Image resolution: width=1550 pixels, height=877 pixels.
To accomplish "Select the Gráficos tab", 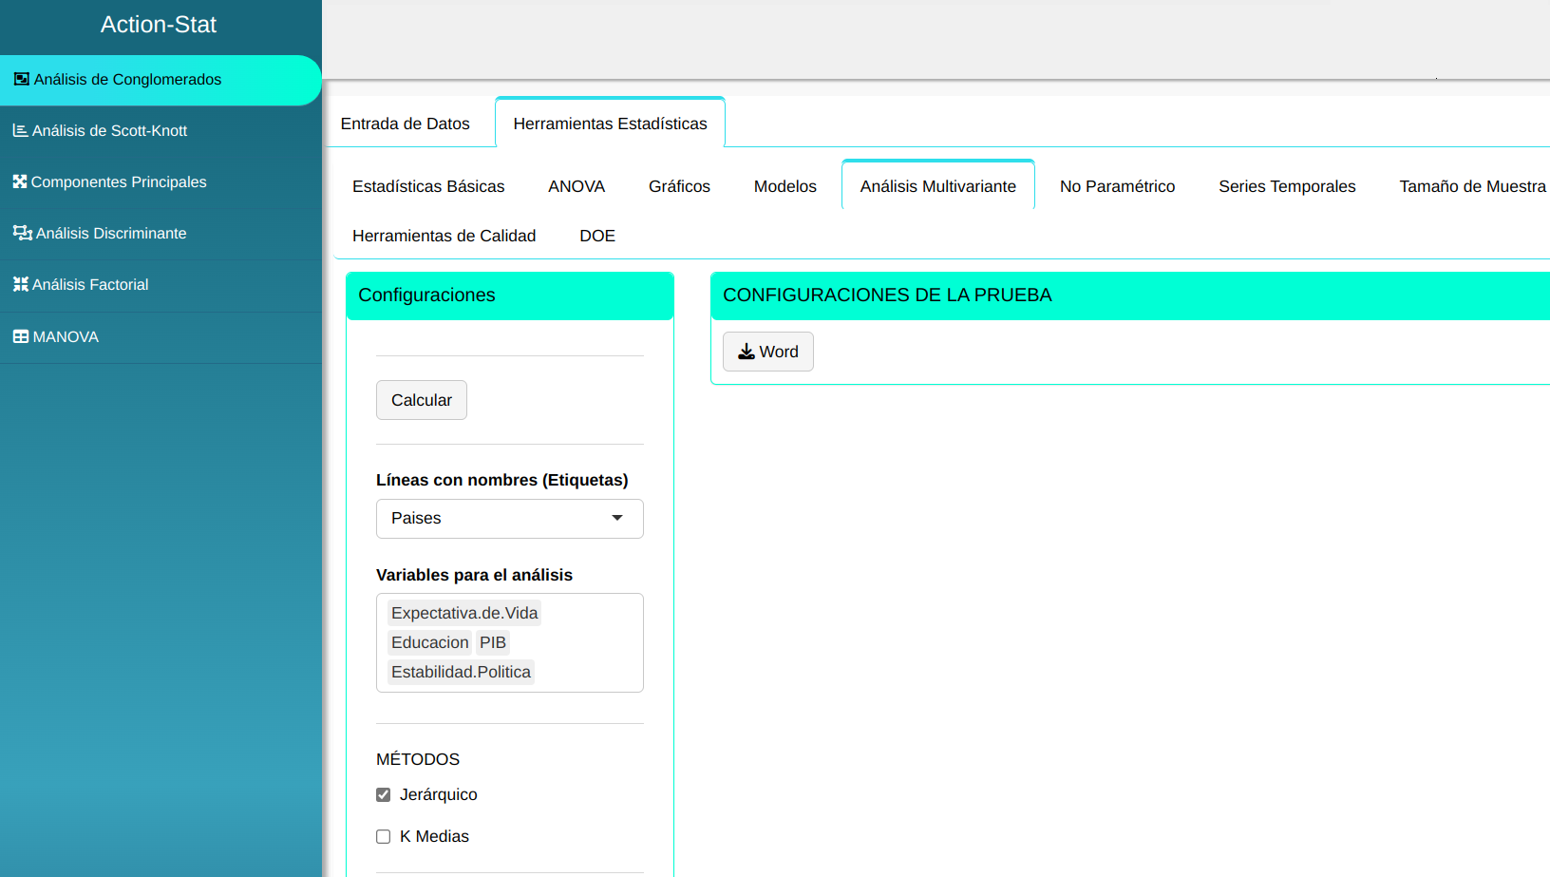I will pos(679,186).
